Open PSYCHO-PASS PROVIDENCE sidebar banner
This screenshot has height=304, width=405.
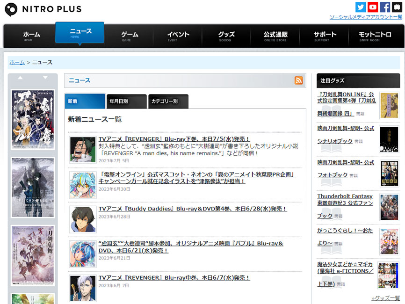tap(33, 188)
